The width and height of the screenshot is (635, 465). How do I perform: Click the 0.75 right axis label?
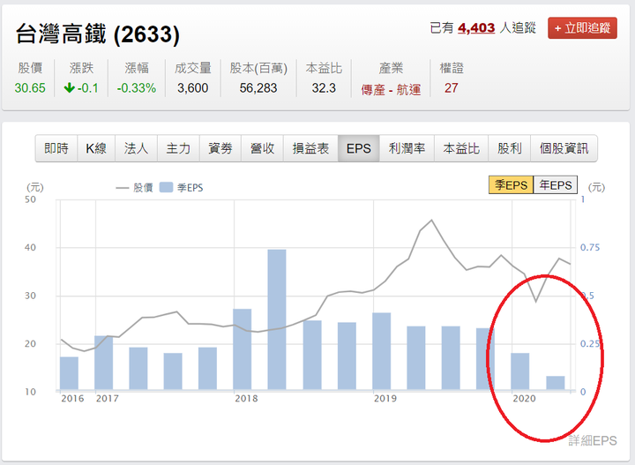(x=590, y=247)
